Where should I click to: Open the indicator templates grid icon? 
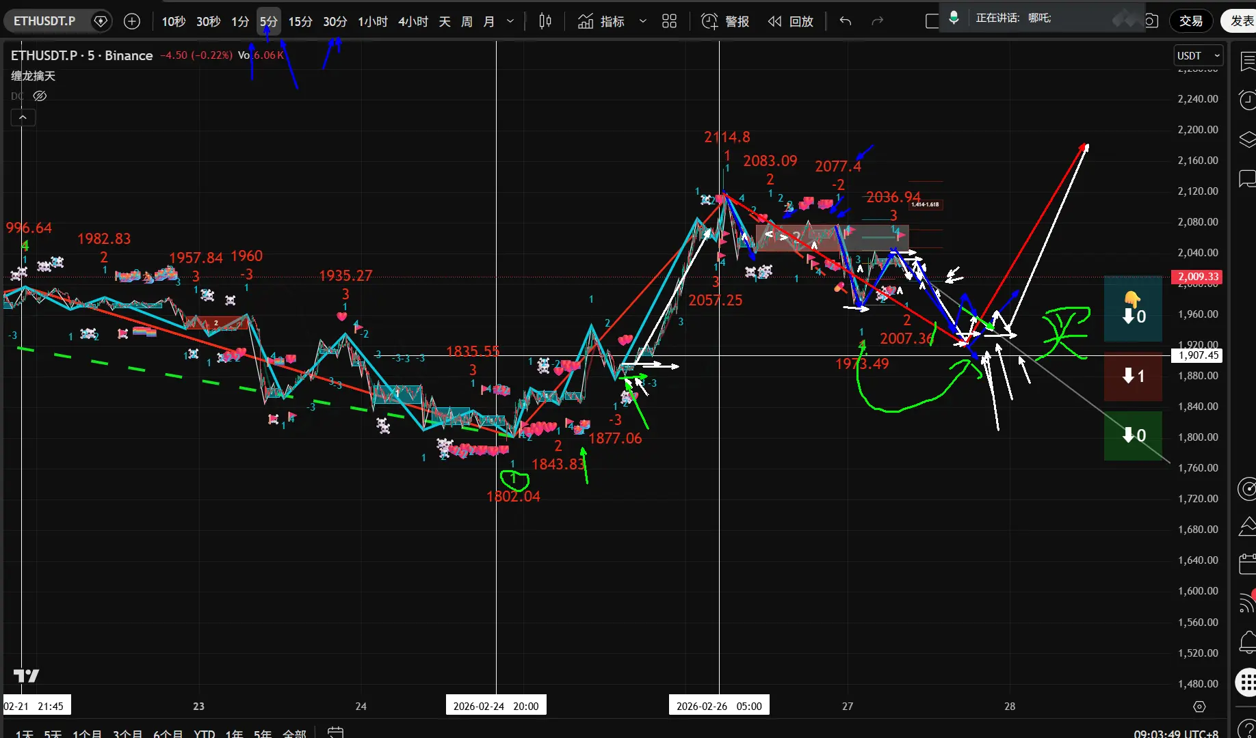tap(670, 22)
